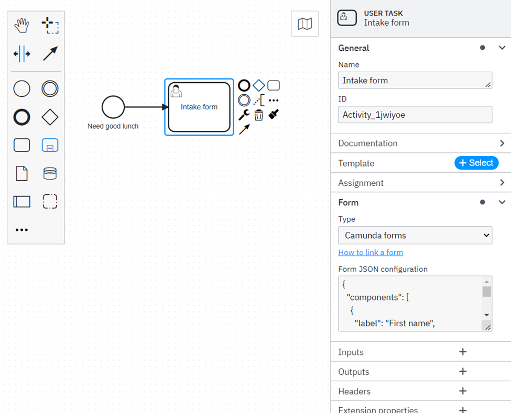This screenshot has height=413, width=511.
Task: Set color with paint brush icon
Action: click(274, 115)
